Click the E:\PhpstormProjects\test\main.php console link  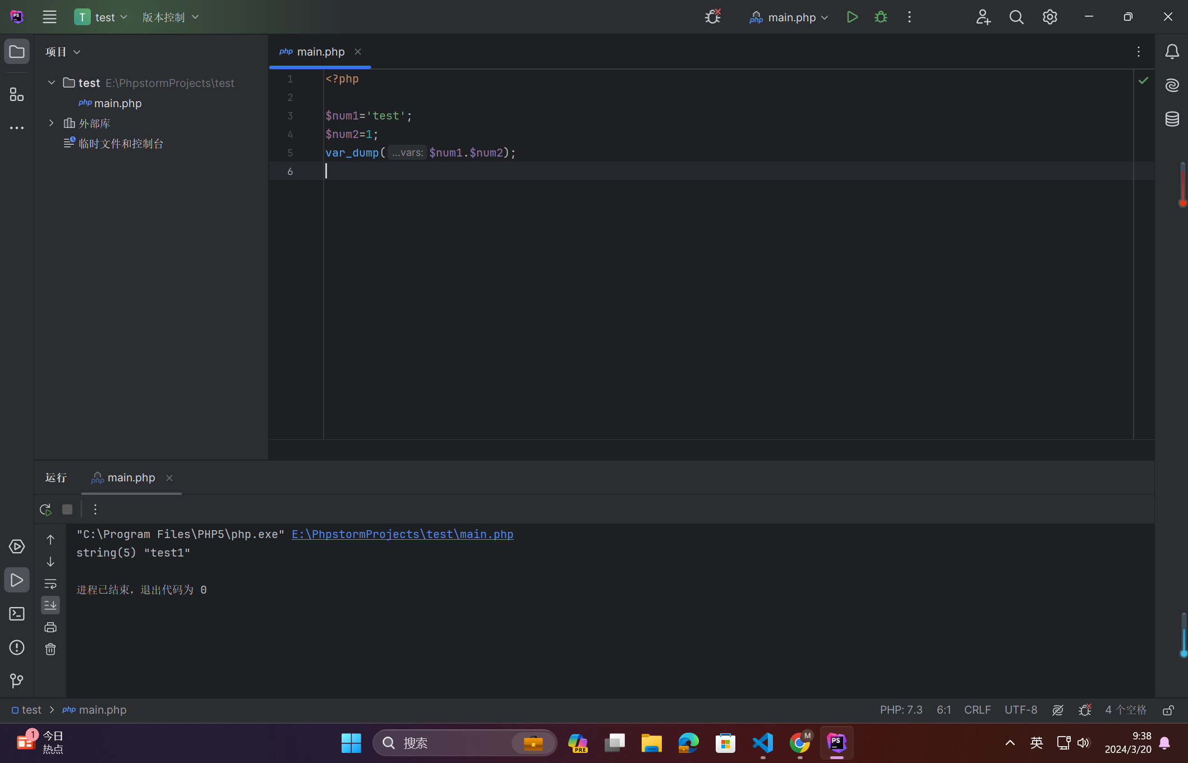pyautogui.click(x=402, y=534)
